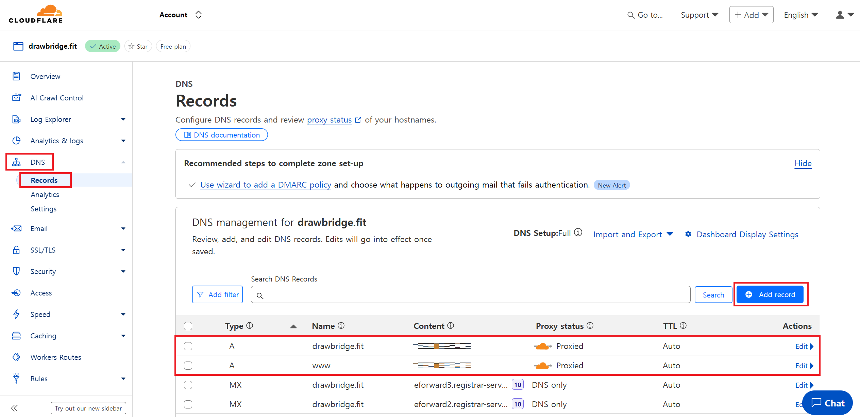Click the Cloudflare logo

point(36,14)
